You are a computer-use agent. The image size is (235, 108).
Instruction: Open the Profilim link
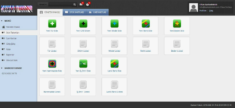point(203,11)
